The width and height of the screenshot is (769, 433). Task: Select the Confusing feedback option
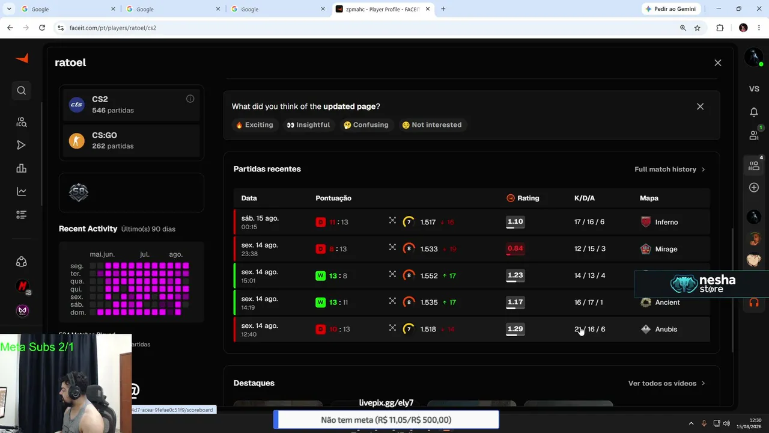[366, 125]
